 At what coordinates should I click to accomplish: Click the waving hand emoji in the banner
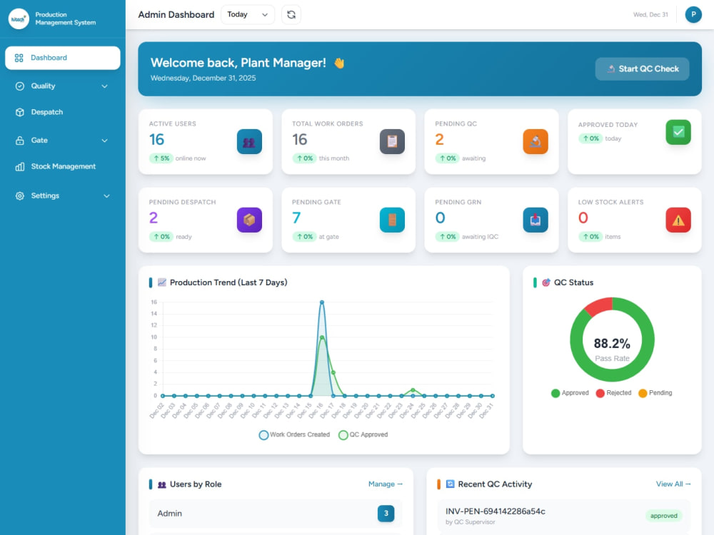pos(338,63)
